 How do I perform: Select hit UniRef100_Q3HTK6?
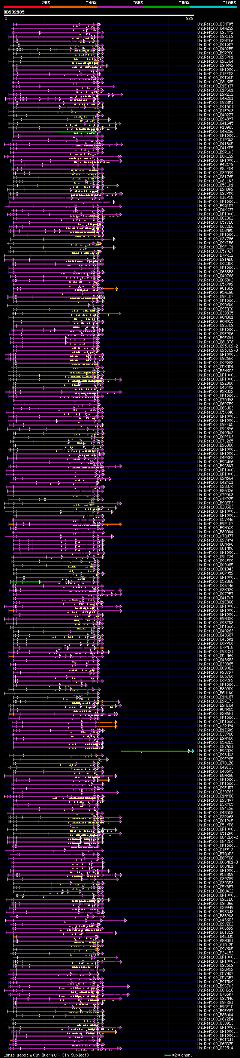(x=215, y=41)
